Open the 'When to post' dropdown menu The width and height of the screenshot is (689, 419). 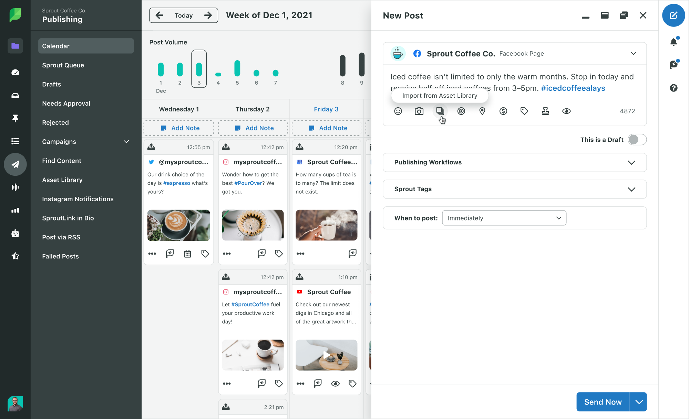click(503, 218)
